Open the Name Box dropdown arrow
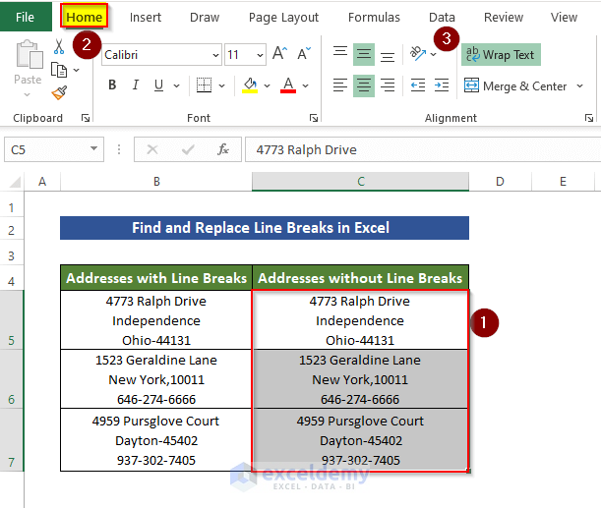This screenshot has width=601, height=508. coord(93,148)
